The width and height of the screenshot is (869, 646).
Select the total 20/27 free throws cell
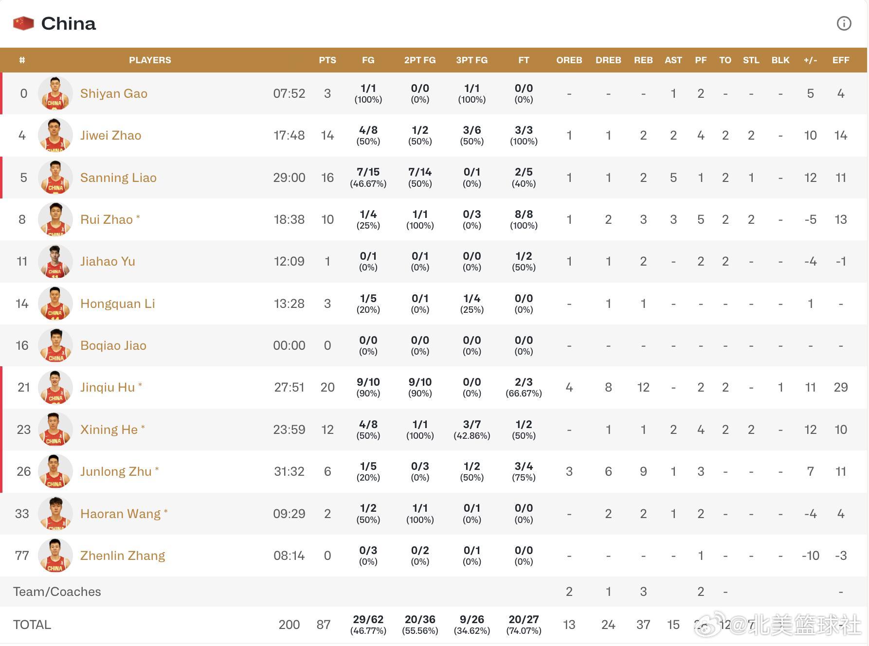pos(524,625)
